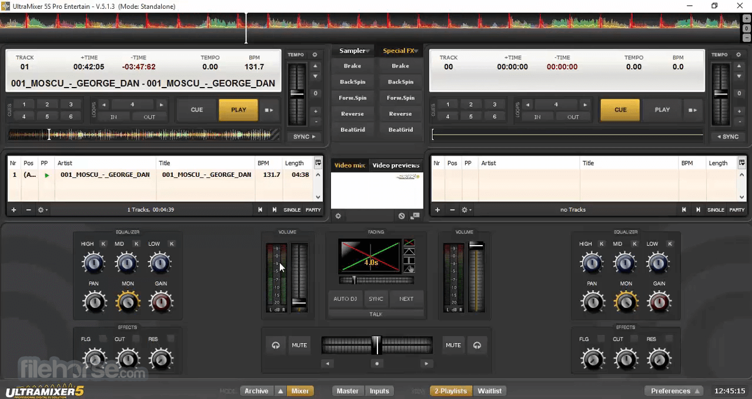Enable right deck headphone monitoring

(477, 346)
